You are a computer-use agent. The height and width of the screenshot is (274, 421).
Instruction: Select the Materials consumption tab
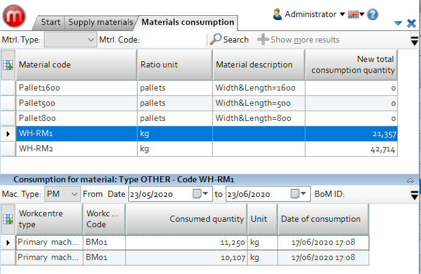point(187,22)
